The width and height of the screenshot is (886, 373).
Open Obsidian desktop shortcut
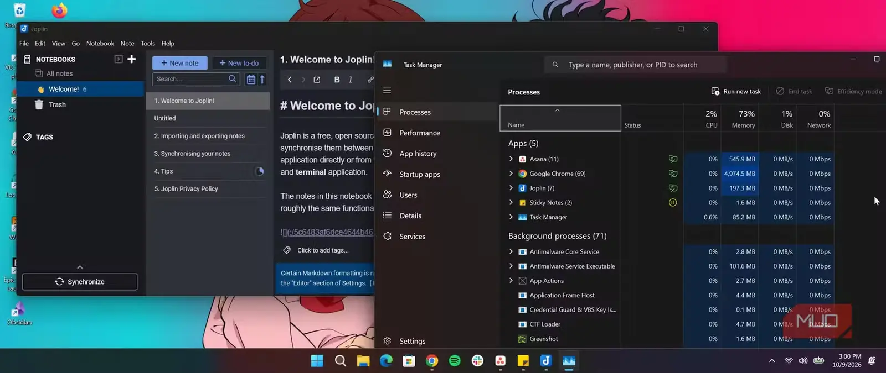[19, 313]
